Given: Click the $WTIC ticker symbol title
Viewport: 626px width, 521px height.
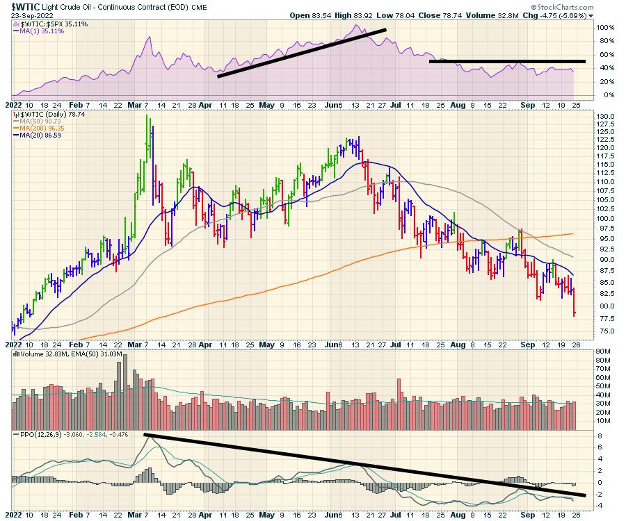Looking at the screenshot, I should pyautogui.click(x=29, y=6).
